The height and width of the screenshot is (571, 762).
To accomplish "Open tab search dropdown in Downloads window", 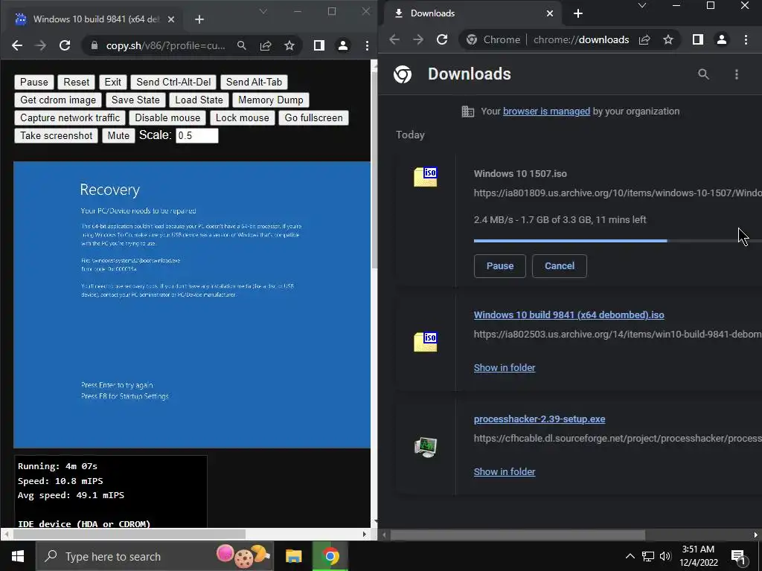I will pyautogui.click(x=642, y=6).
